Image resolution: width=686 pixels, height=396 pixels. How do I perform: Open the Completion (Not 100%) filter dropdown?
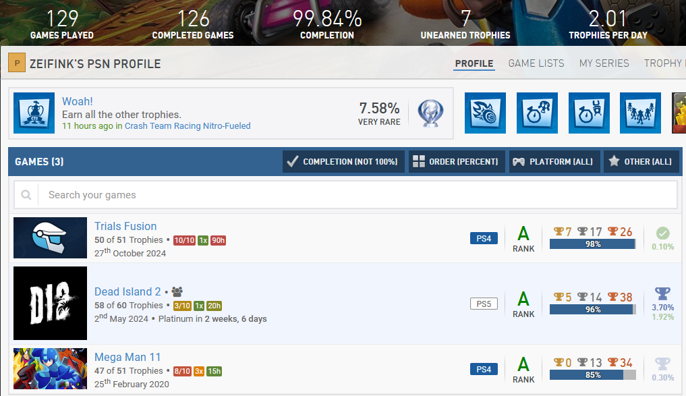point(343,161)
